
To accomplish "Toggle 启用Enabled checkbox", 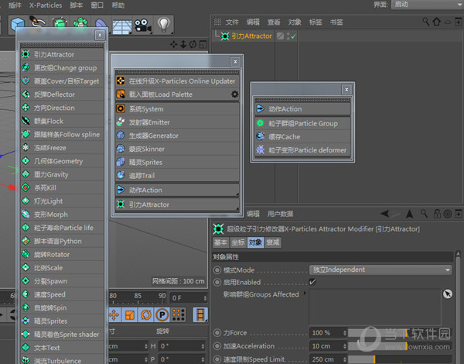I will pyautogui.click(x=312, y=282).
